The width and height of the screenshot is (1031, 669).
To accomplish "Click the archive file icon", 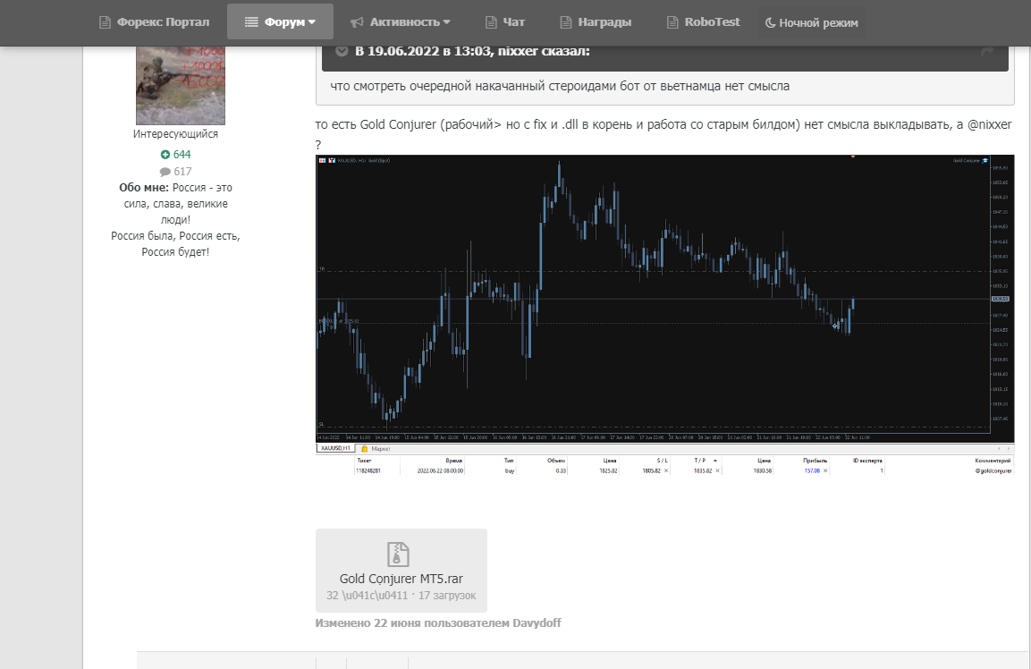I will [x=398, y=554].
